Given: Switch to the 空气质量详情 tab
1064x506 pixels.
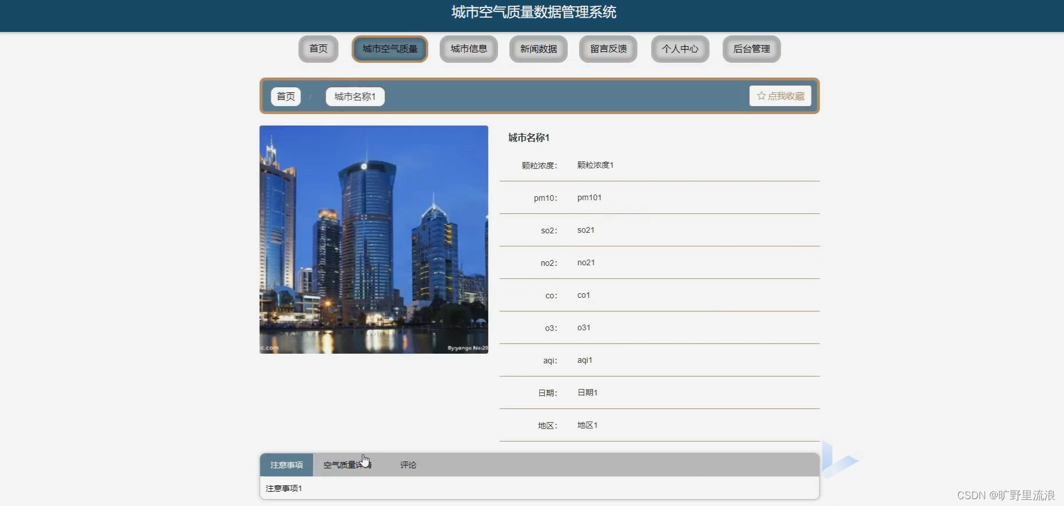Looking at the screenshot, I should pos(347,465).
